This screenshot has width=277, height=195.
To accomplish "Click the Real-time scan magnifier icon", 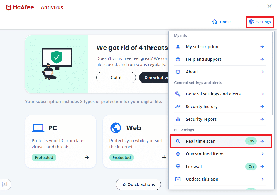I will pyautogui.click(x=178, y=141).
